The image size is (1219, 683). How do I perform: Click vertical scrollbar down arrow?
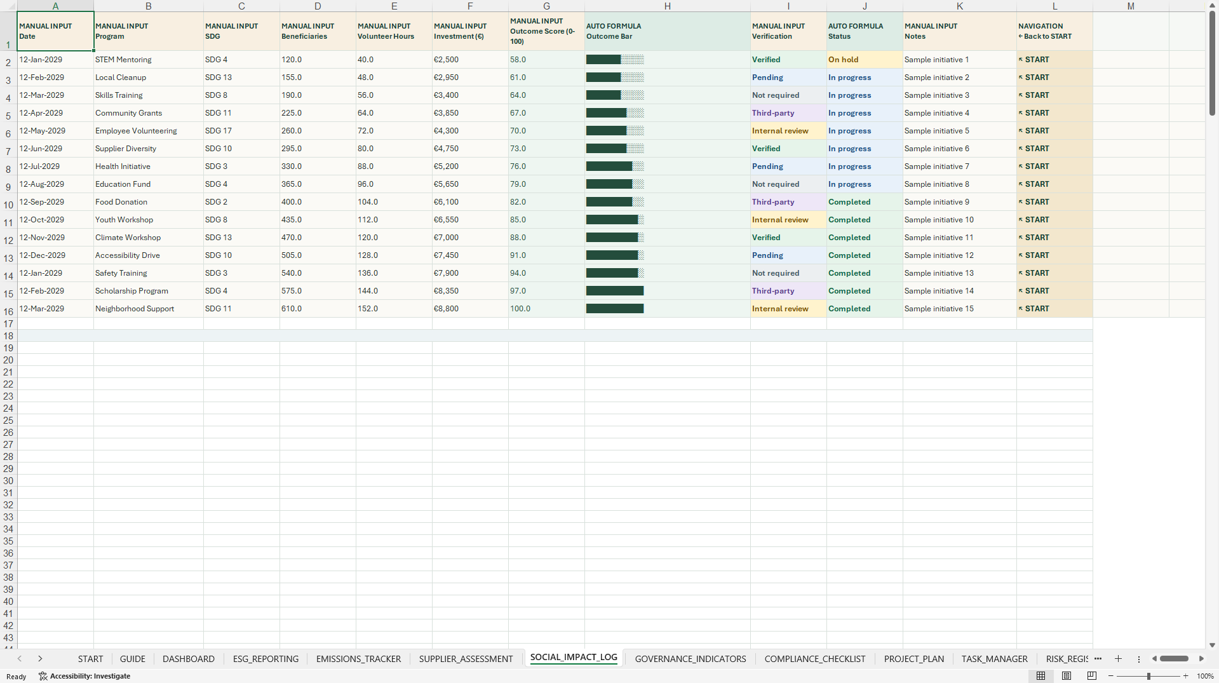(x=1212, y=645)
